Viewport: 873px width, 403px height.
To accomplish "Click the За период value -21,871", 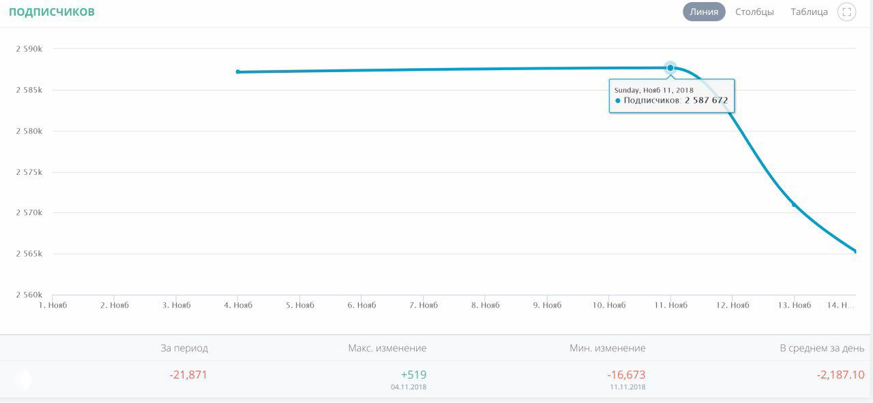I will coord(188,374).
